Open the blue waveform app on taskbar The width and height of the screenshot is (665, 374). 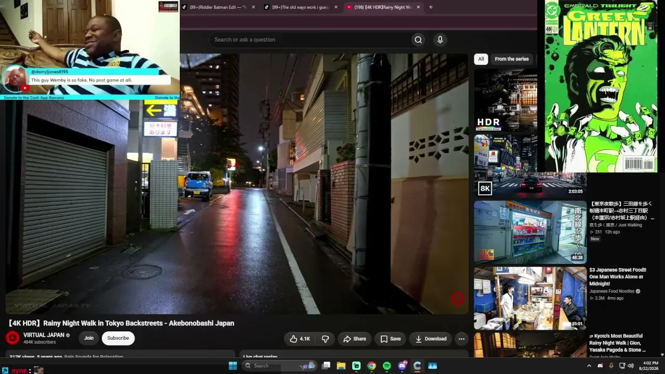[x=432, y=366]
